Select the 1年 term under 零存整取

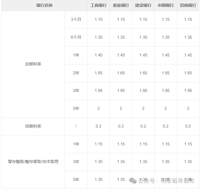pos(76,144)
